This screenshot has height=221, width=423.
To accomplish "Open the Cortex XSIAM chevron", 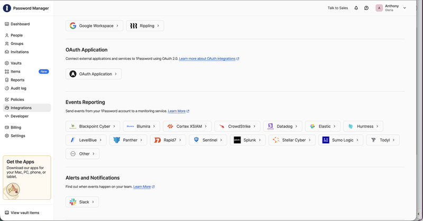I will 206,126.
